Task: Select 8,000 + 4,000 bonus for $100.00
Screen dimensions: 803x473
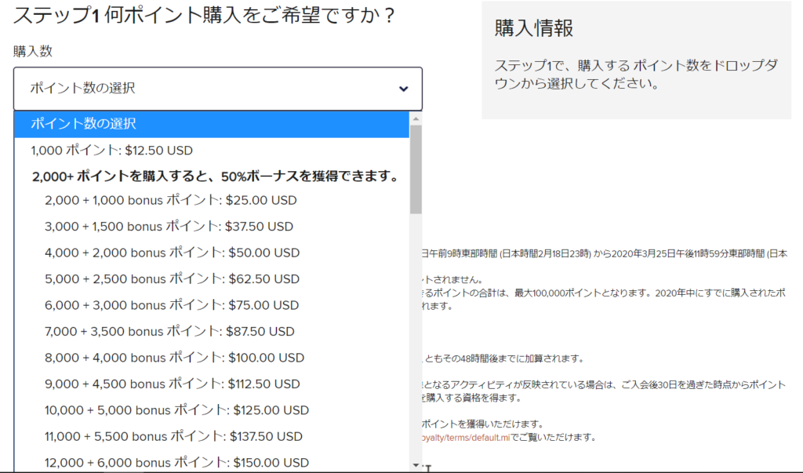Action: tap(174, 358)
